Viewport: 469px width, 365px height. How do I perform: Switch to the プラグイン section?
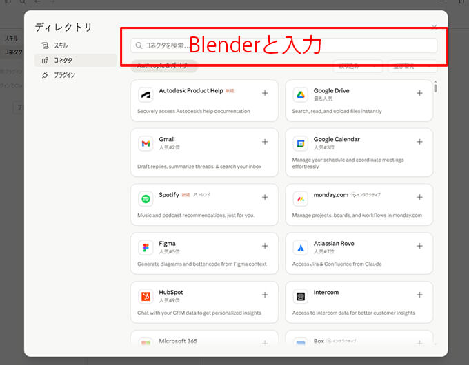pos(63,74)
